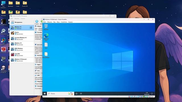182x102 pixels.
Task: Select the Plushki DB folder on host desktop
Action: (x=25, y=4)
